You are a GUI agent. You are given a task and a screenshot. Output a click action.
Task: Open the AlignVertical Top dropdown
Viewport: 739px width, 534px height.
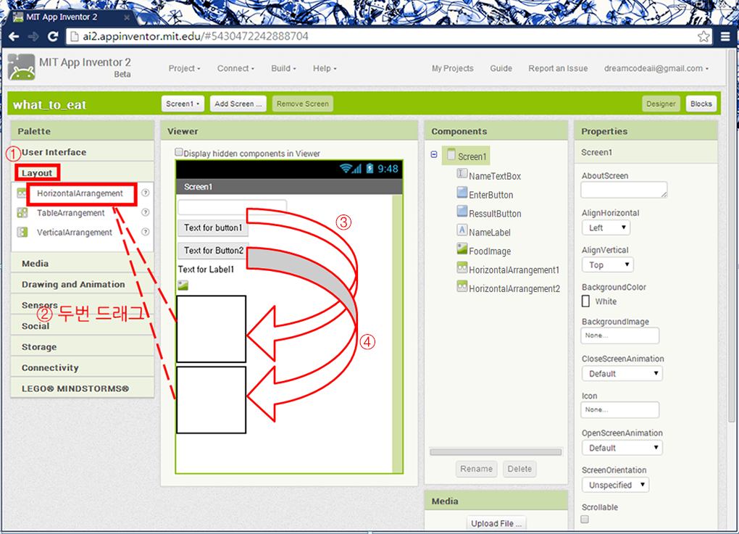tap(608, 265)
